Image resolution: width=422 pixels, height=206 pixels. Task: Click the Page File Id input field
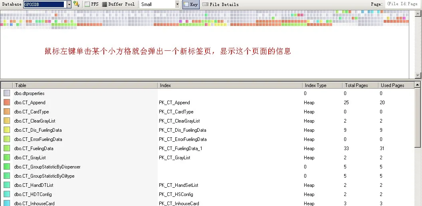(403, 4)
